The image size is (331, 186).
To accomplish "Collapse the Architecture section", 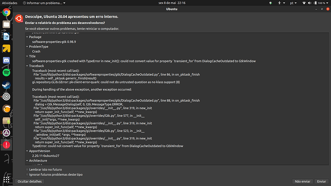I will [27, 161].
